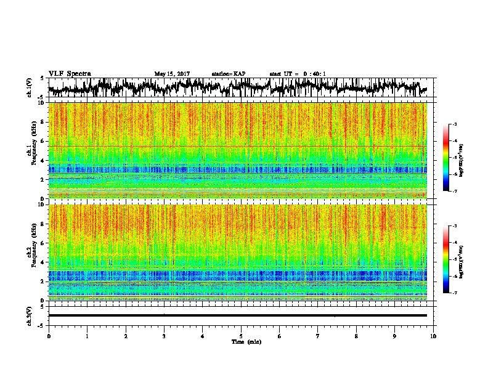
Task: Click the ch.1 voltage waveform trace
Action: pyautogui.click(x=237, y=87)
